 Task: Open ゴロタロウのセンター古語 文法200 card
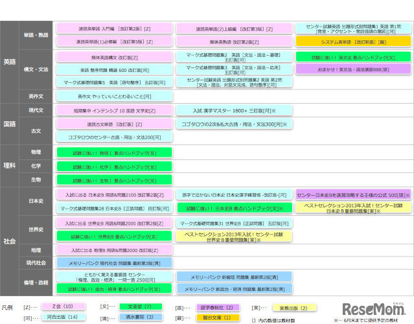pyautogui.click(x=114, y=137)
